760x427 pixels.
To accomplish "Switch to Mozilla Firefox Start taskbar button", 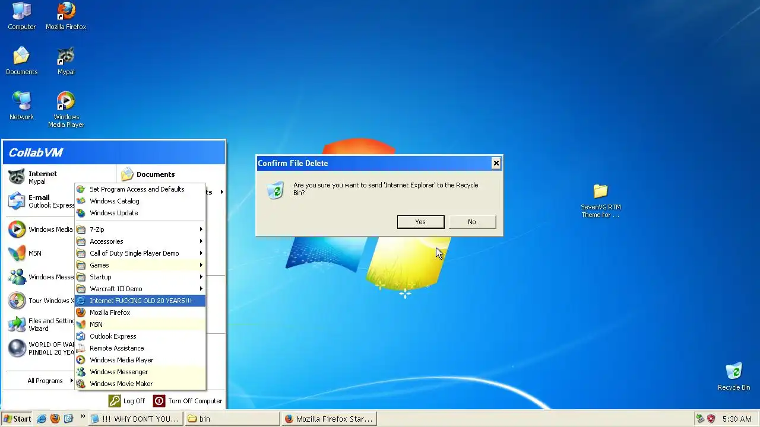I will [x=328, y=419].
